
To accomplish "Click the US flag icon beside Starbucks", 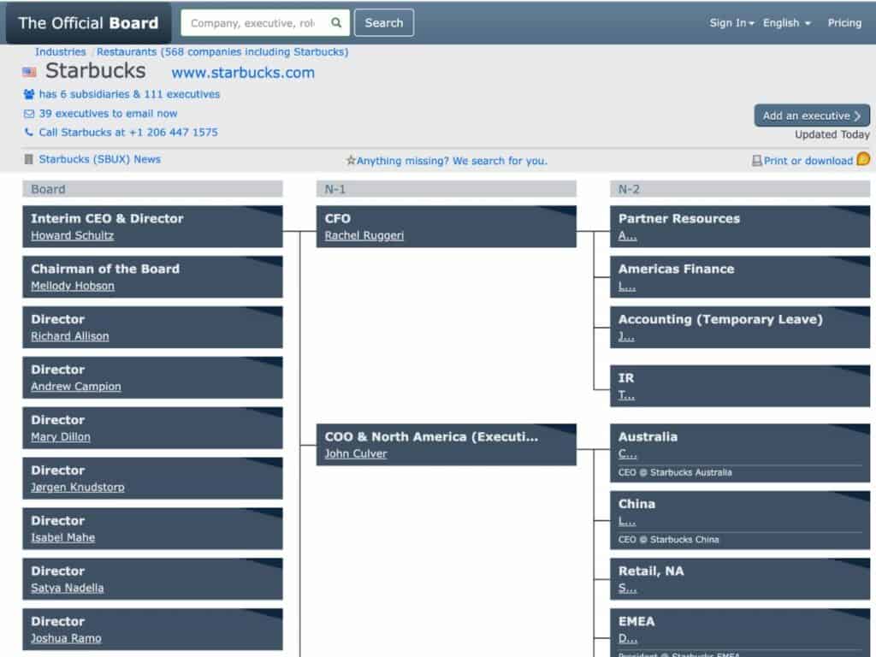I will [x=31, y=73].
